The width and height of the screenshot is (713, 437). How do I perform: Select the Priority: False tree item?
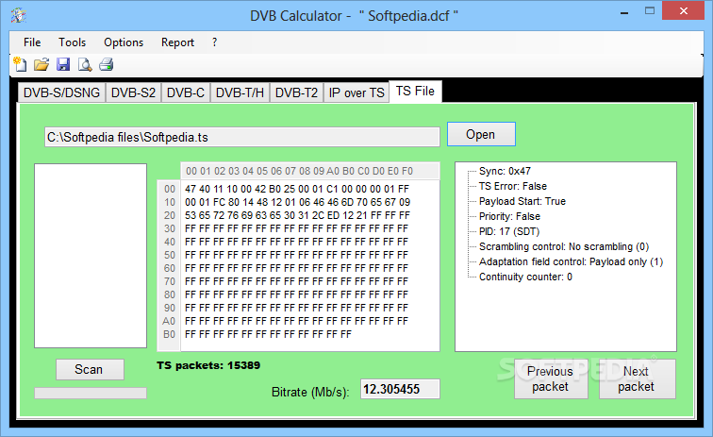pos(509,216)
